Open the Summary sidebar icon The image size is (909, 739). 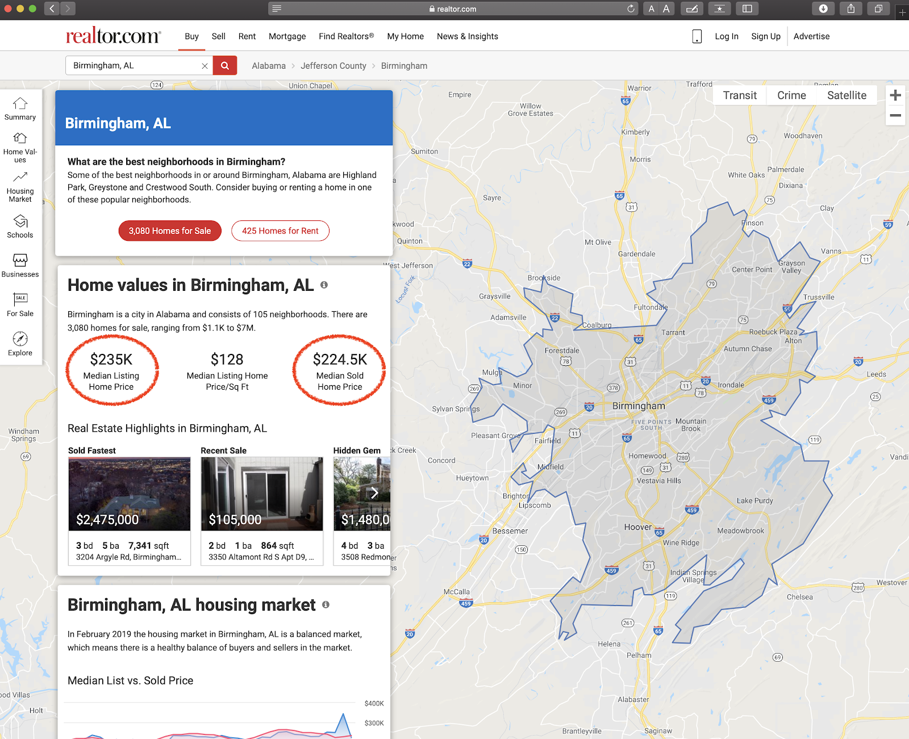click(x=20, y=108)
